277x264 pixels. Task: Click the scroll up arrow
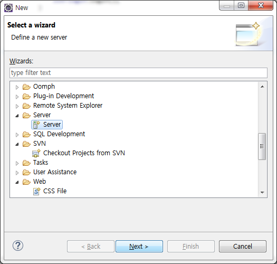click(x=262, y=87)
